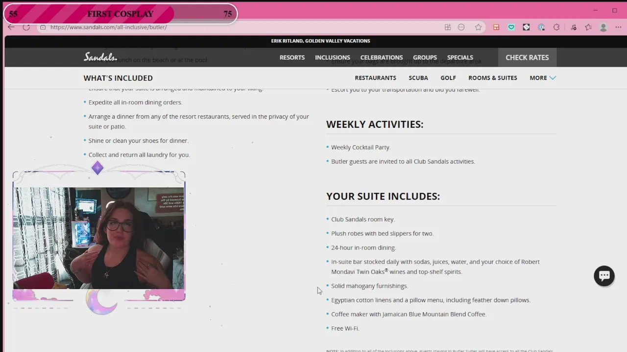The width and height of the screenshot is (627, 352).
Task: Open the browser settings three-dots menu
Action: point(618,27)
